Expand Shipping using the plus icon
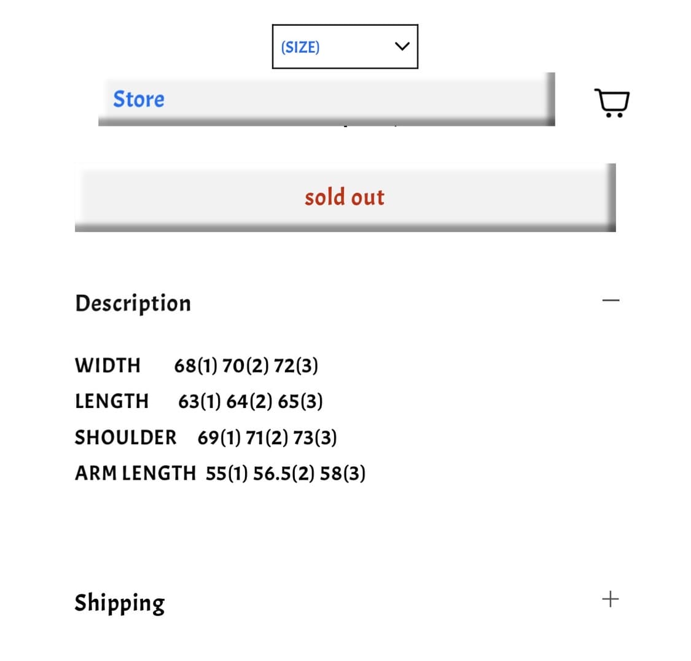 [x=611, y=599]
